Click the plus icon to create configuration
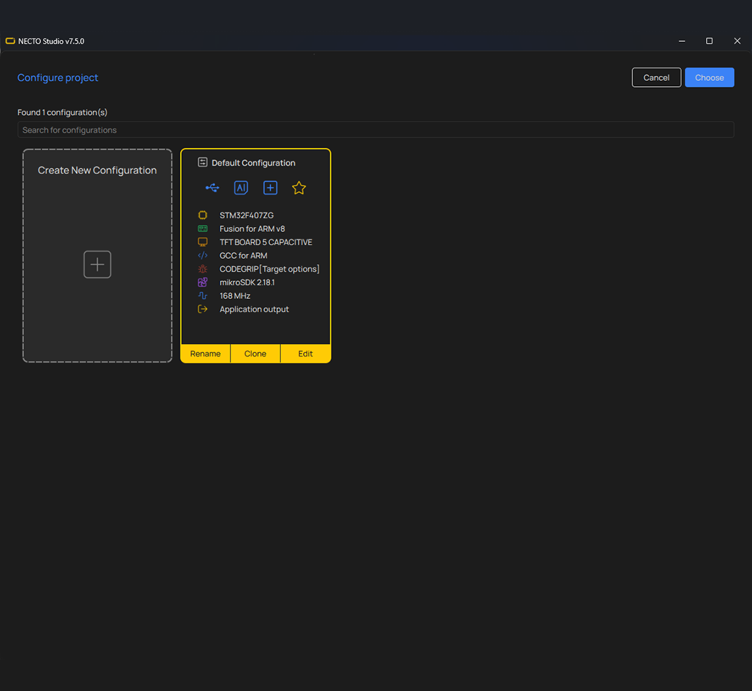 97,264
